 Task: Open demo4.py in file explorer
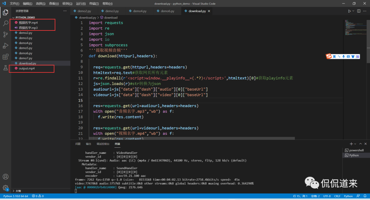coord(25,43)
